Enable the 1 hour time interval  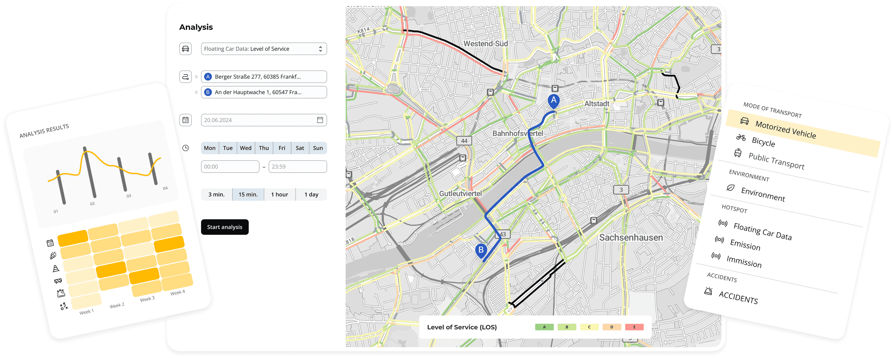tap(280, 194)
